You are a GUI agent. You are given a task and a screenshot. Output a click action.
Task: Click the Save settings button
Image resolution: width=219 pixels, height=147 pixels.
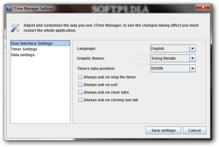[163, 130]
